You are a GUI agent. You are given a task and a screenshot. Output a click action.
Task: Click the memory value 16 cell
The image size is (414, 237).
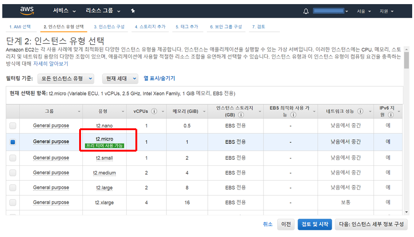187,202
